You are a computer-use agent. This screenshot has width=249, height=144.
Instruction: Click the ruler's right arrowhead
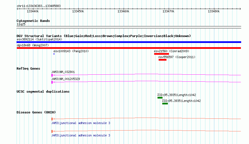click(240, 9)
